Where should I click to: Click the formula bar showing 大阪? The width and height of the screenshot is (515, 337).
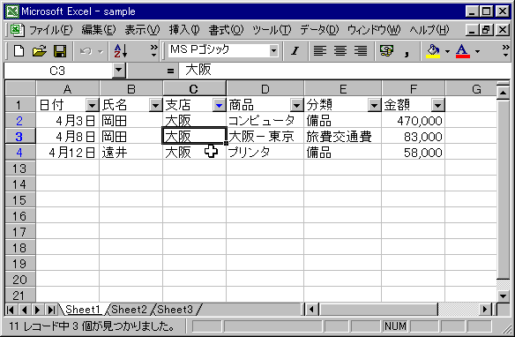pos(344,71)
